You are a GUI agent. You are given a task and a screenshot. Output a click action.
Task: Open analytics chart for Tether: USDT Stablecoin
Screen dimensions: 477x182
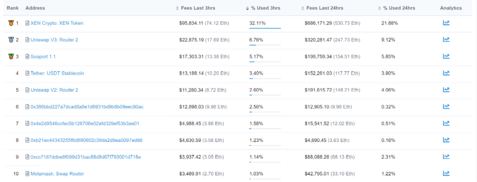coord(446,73)
